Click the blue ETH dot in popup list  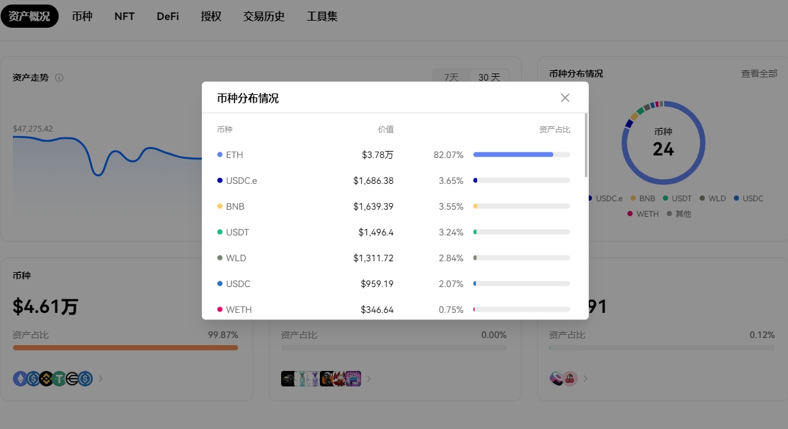[220, 155]
